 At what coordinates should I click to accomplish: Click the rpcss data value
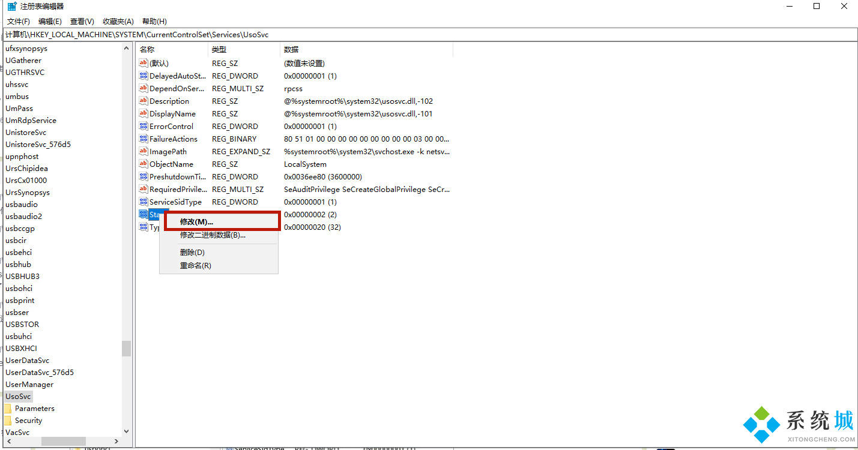(293, 89)
